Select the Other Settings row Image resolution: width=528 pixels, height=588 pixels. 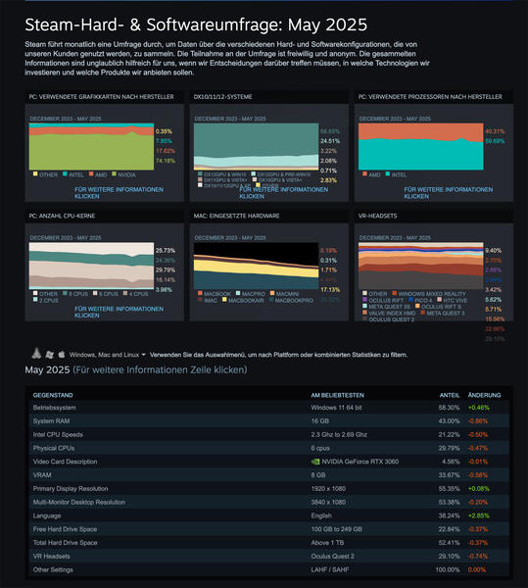click(269, 569)
